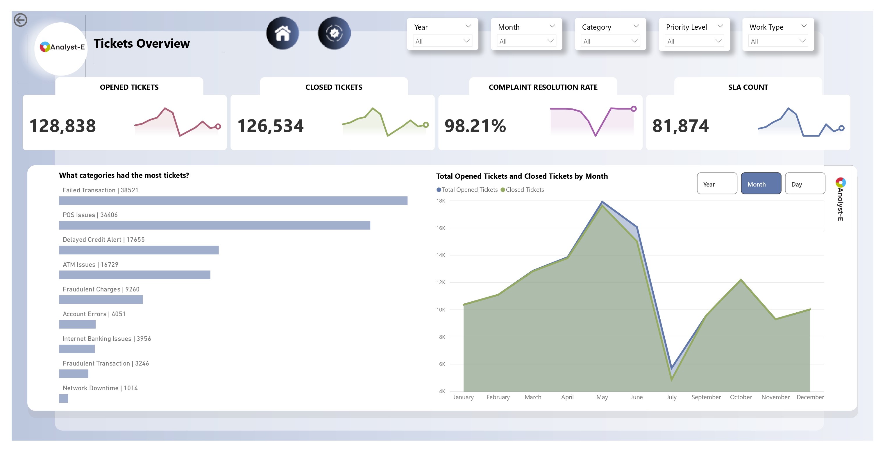Image resolution: width=885 pixels, height=453 pixels.
Task: Click the Analyst-E logo circle
Action: coord(62,47)
